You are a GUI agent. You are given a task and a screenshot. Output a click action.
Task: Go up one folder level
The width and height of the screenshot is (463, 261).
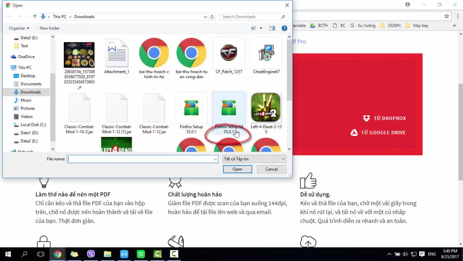coord(35,17)
